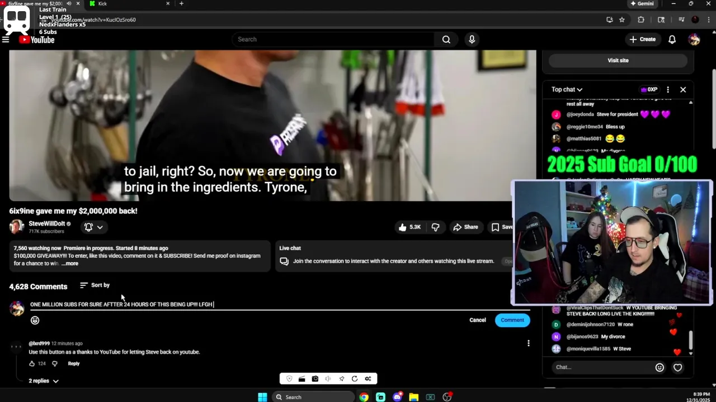This screenshot has height=402, width=716.
Task: Dislike the @lxrd999 comment
Action: [54, 363]
